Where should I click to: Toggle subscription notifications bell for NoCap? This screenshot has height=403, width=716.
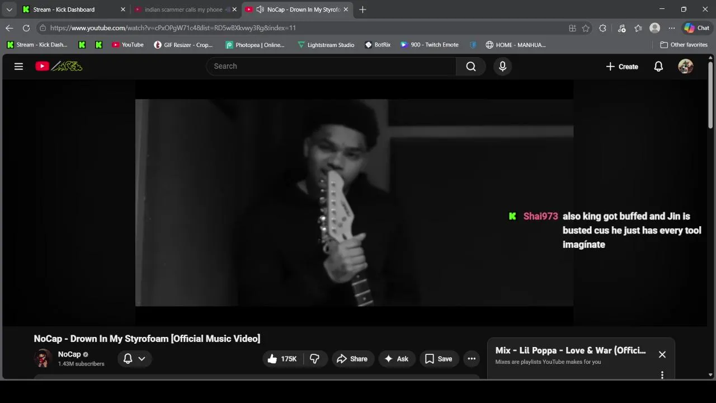click(128, 359)
